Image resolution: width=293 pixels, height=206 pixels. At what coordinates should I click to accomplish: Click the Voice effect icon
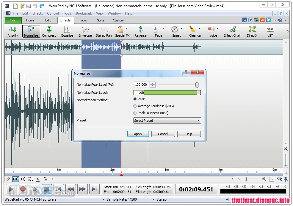point(211,29)
